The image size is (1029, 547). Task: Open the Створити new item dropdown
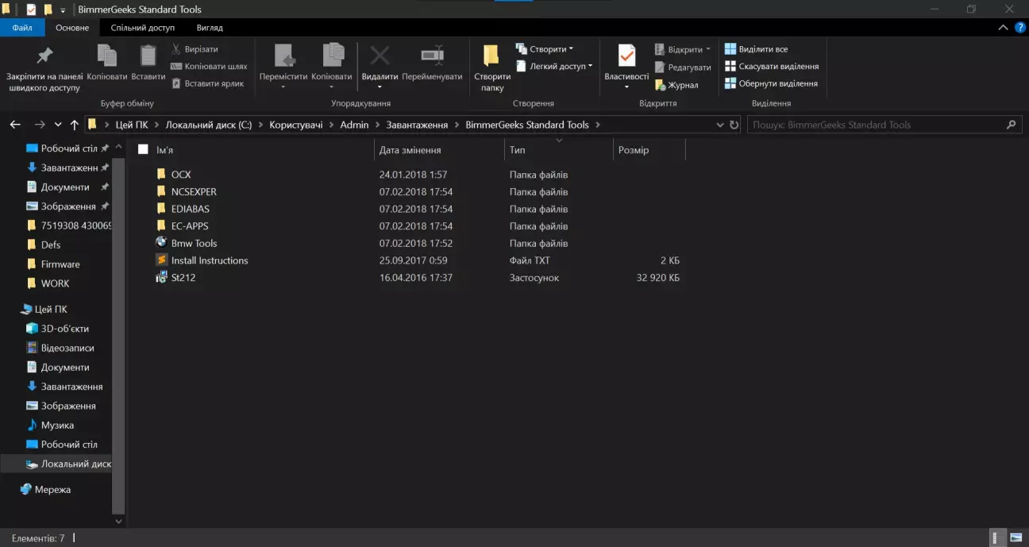[x=544, y=49]
